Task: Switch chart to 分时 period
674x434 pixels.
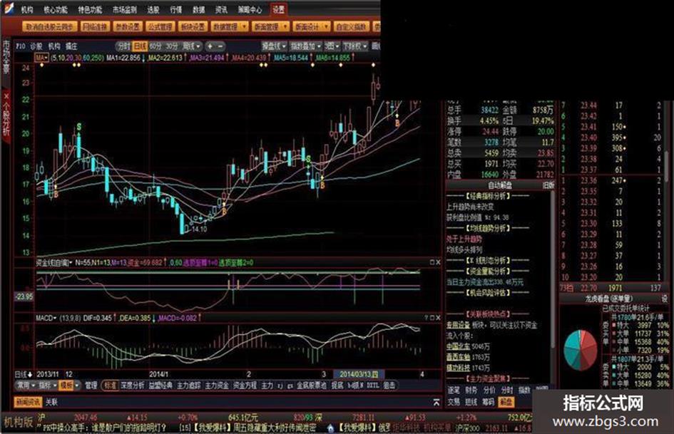Action: point(124,46)
